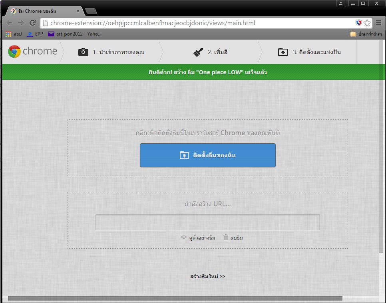Viewport: 386px width, 303px height.
Task: Open the apps grid shortcut in bookmarks bar
Action: [x=14, y=34]
